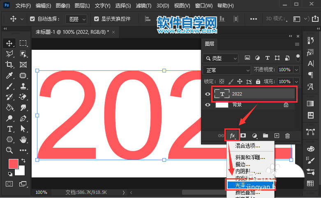Toggle show transform controls checkbox
Image resolution: width=321 pixels, height=198 pixels.
pos(96,19)
